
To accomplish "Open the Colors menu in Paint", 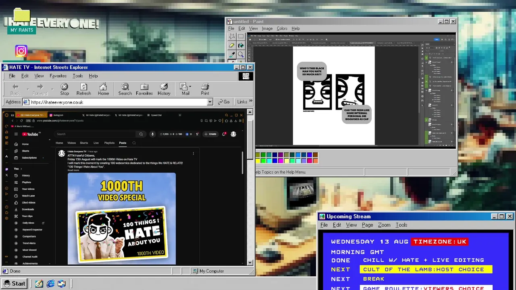I will (x=282, y=29).
